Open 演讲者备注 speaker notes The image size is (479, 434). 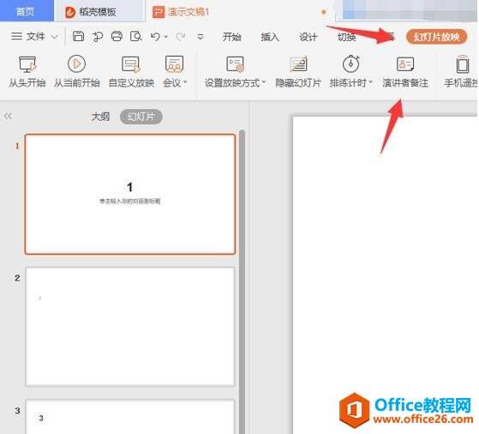405,72
